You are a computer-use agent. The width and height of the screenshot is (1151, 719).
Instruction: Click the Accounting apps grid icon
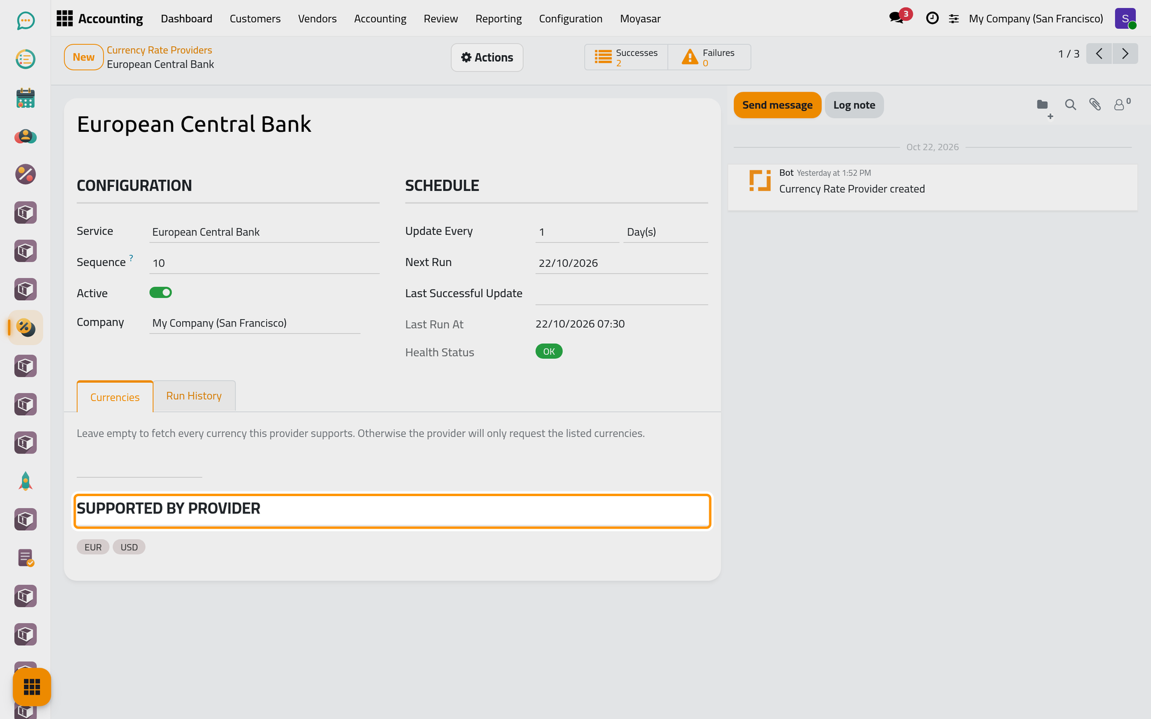pyautogui.click(x=64, y=19)
